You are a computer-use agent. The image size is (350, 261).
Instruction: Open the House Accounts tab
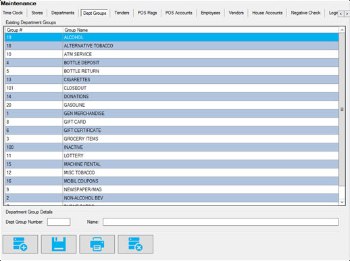coord(267,13)
